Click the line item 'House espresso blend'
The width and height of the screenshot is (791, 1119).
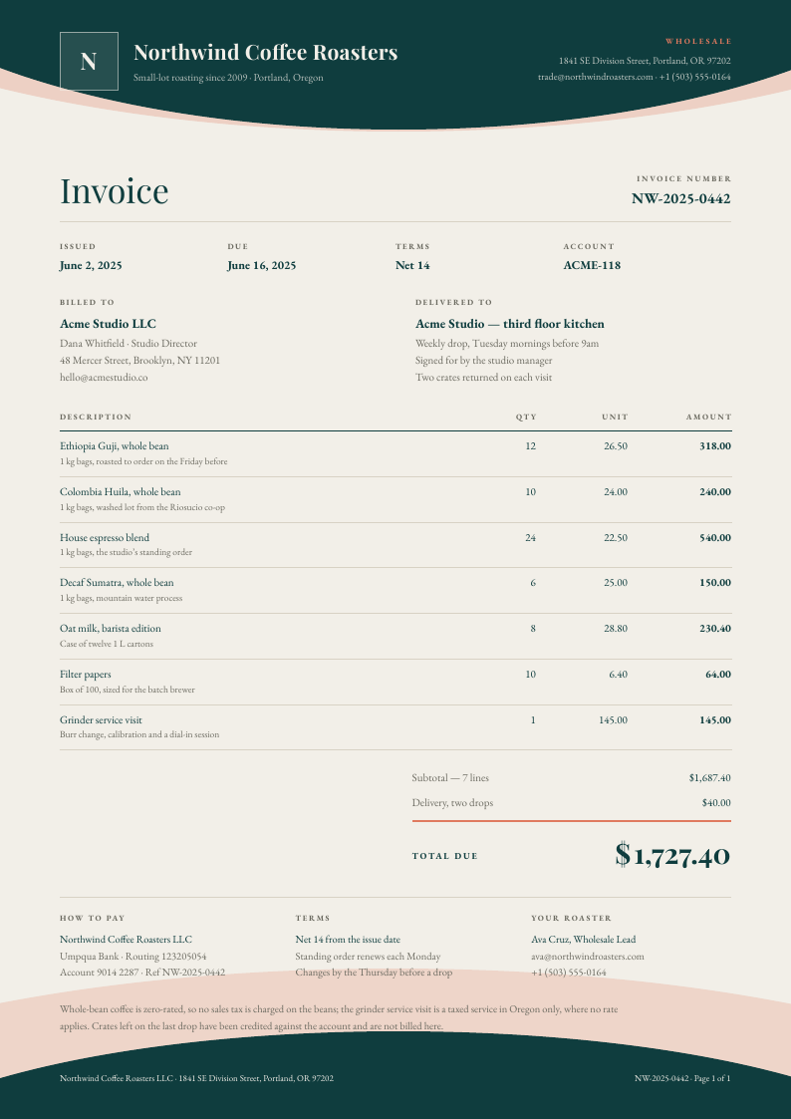point(105,537)
